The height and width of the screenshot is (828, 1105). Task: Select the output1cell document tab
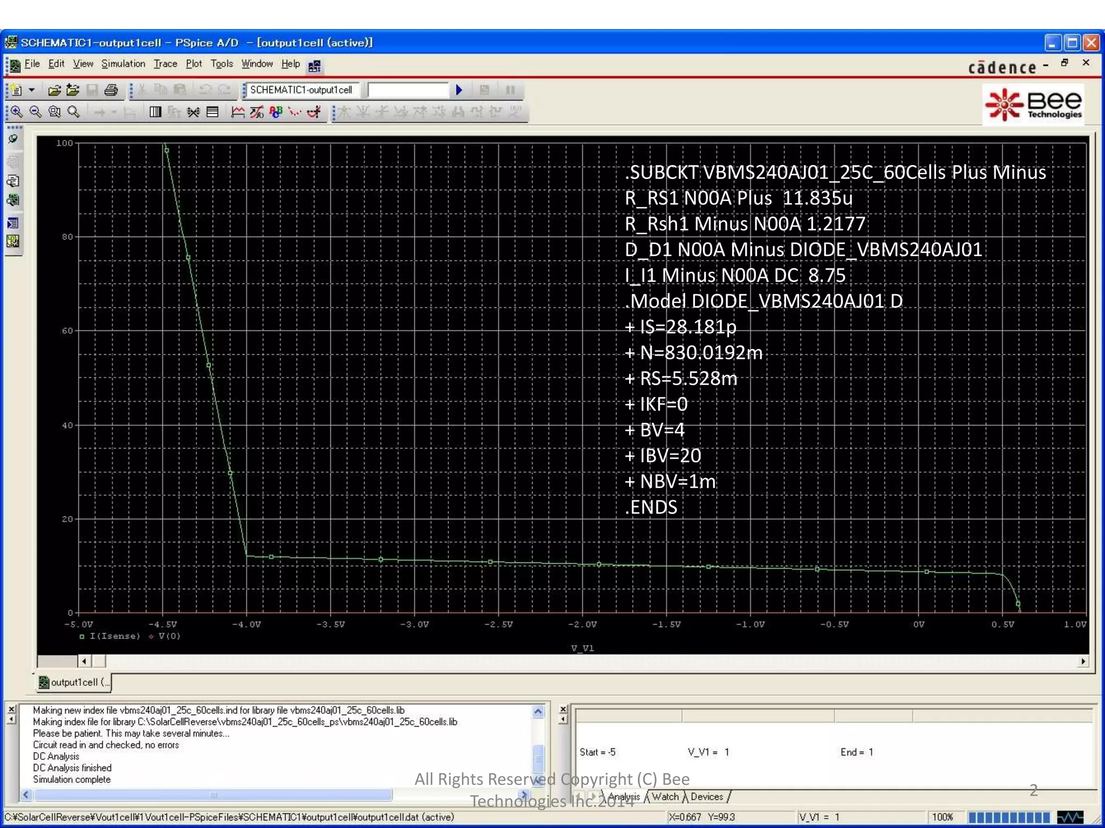pyautogui.click(x=74, y=682)
